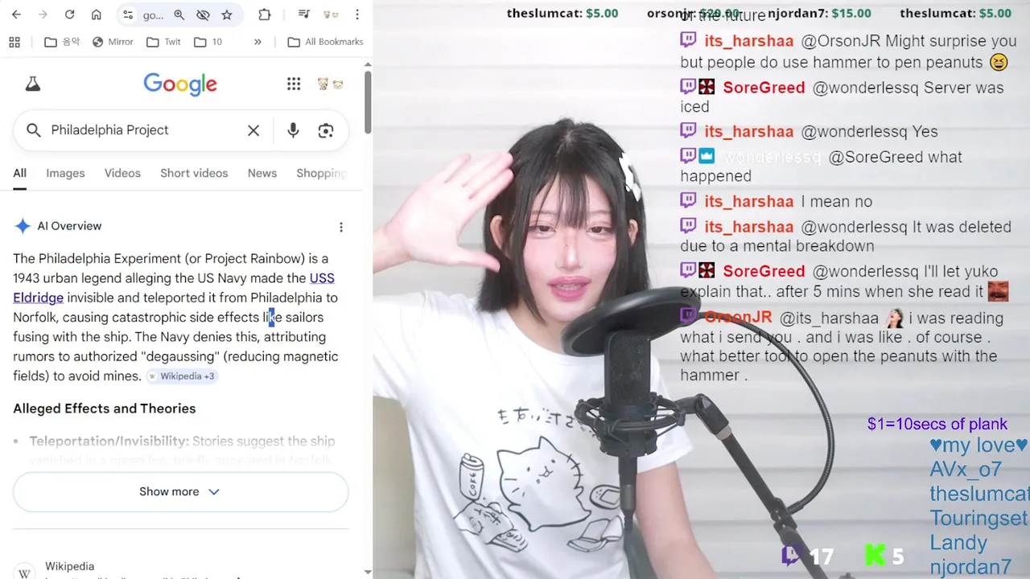Click OrsonJR username in stream chat
This screenshot has height=579, width=1030.
[738, 318]
